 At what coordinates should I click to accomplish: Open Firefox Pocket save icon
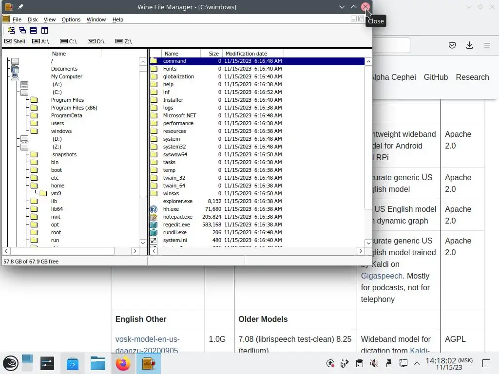click(452, 45)
